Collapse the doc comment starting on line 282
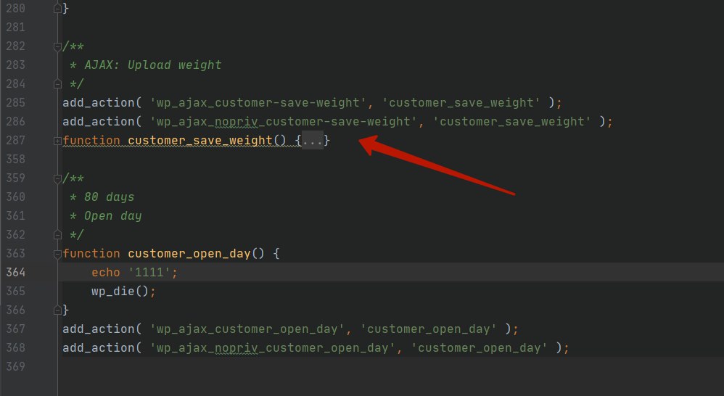 click(x=57, y=46)
